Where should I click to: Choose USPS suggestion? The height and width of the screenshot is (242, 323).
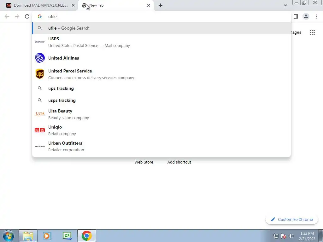[161, 42]
